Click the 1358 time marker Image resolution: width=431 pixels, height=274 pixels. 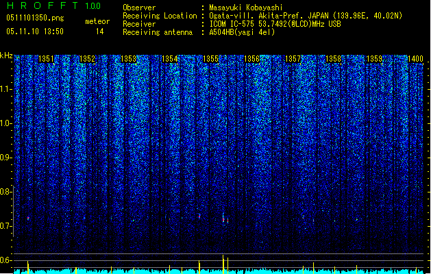coord(333,59)
